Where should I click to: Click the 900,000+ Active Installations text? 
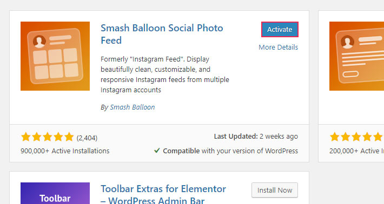65,151
